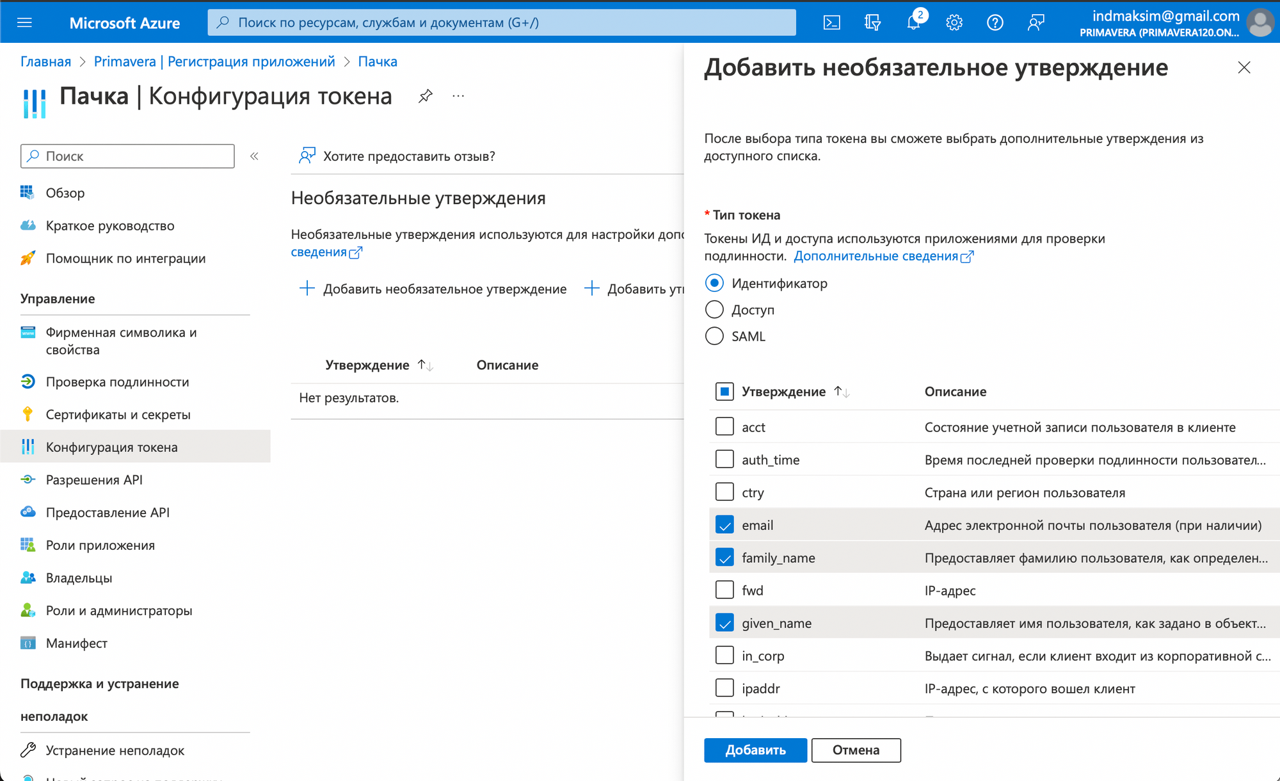The image size is (1280, 781).
Task: Open Разрешения API in sidebar
Action: (x=94, y=480)
